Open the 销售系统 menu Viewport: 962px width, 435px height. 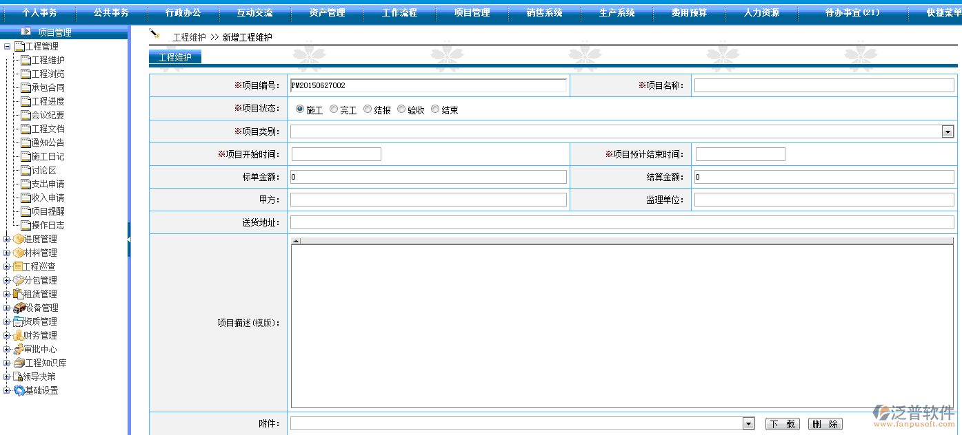[x=544, y=12]
